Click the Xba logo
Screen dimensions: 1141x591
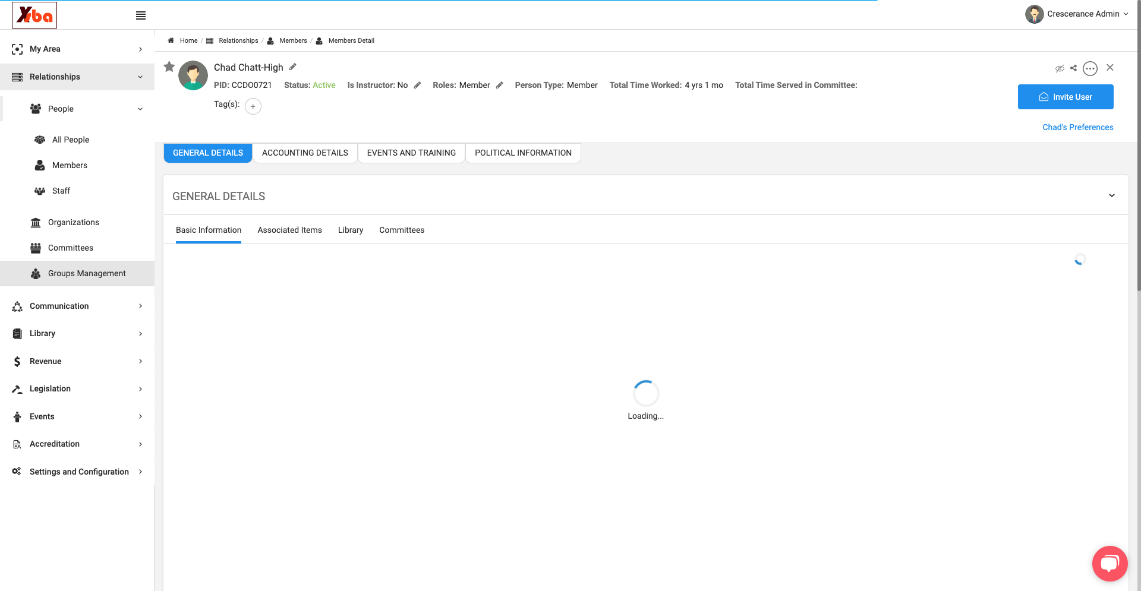[34, 15]
